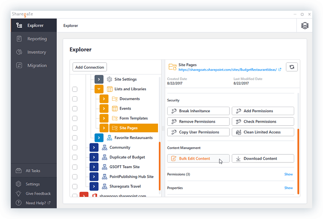Check the box for Events

point(75,108)
